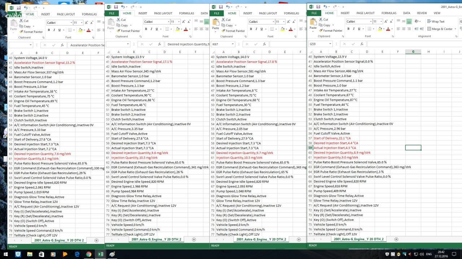Increase indent in the rightmost Excel window

423,29
